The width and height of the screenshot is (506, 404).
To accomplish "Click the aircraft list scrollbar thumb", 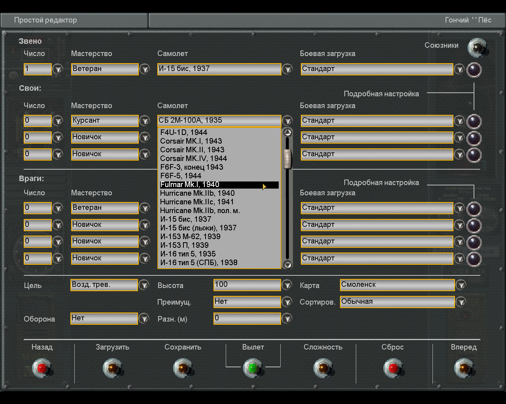I will [288, 159].
